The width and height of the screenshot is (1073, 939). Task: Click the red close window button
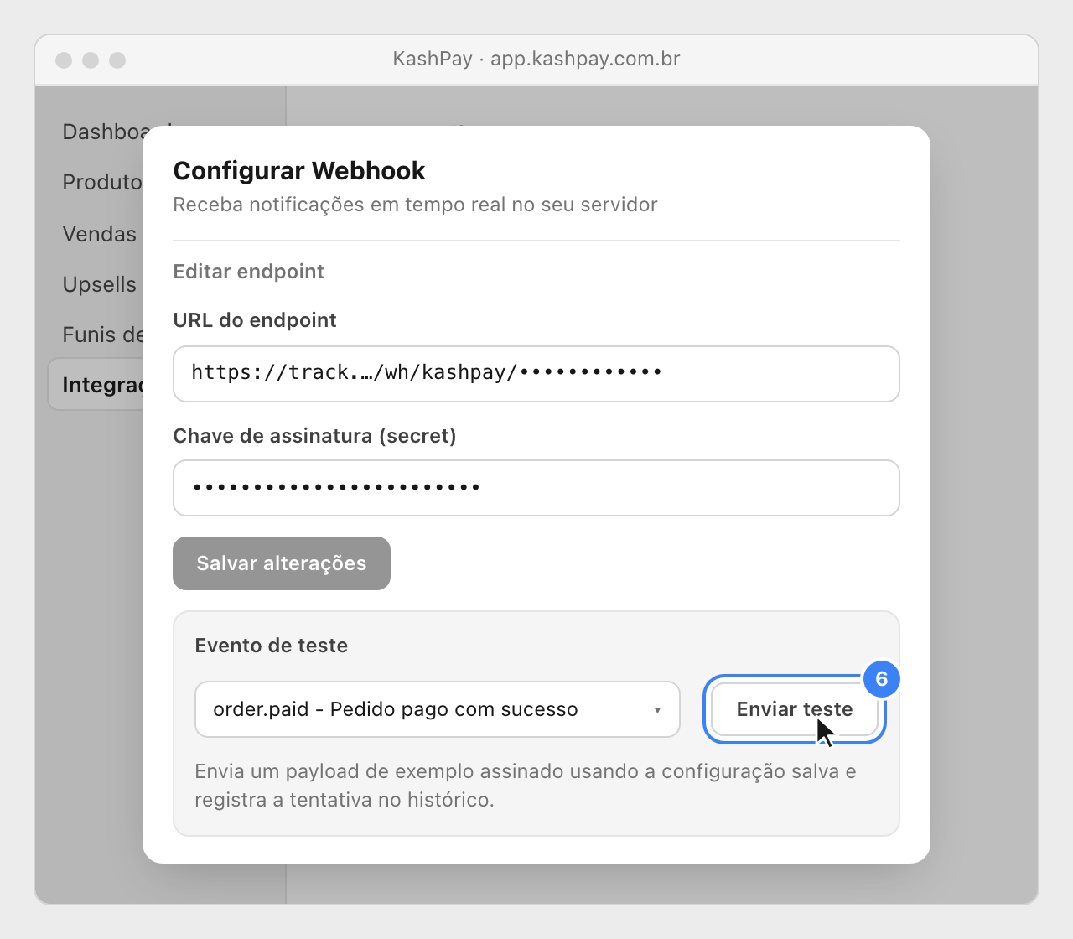point(64,60)
